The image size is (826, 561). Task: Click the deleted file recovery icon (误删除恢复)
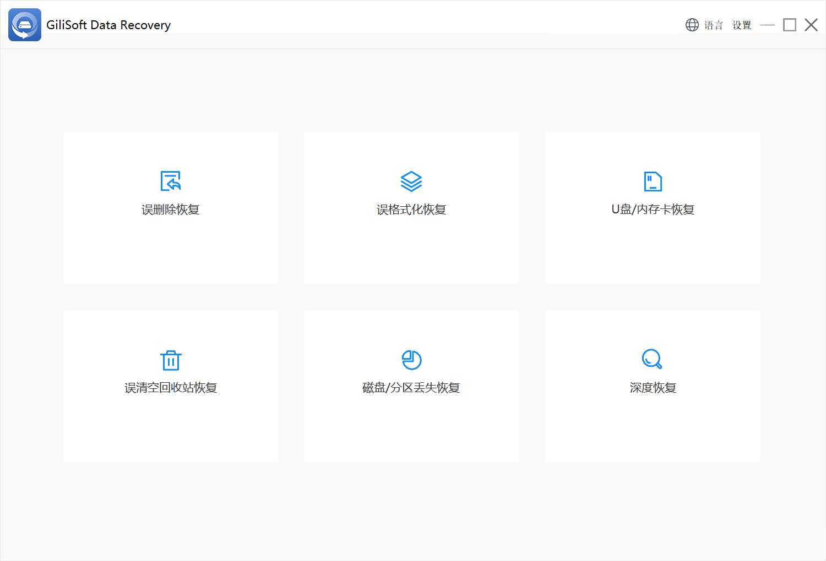point(171,181)
